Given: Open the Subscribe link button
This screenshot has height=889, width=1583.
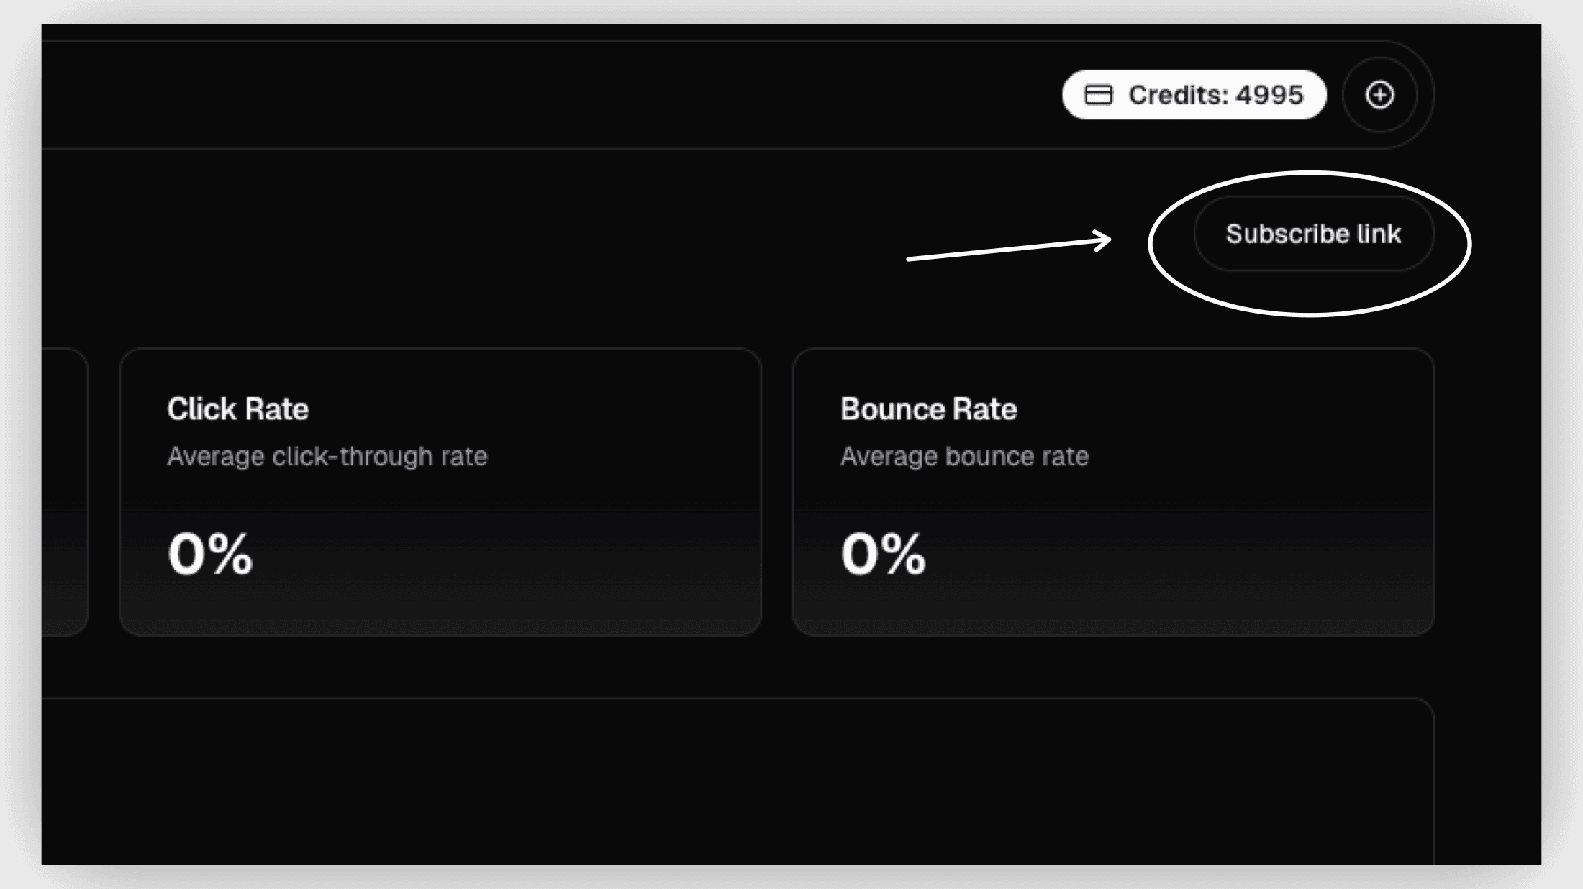Looking at the screenshot, I should point(1314,234).
